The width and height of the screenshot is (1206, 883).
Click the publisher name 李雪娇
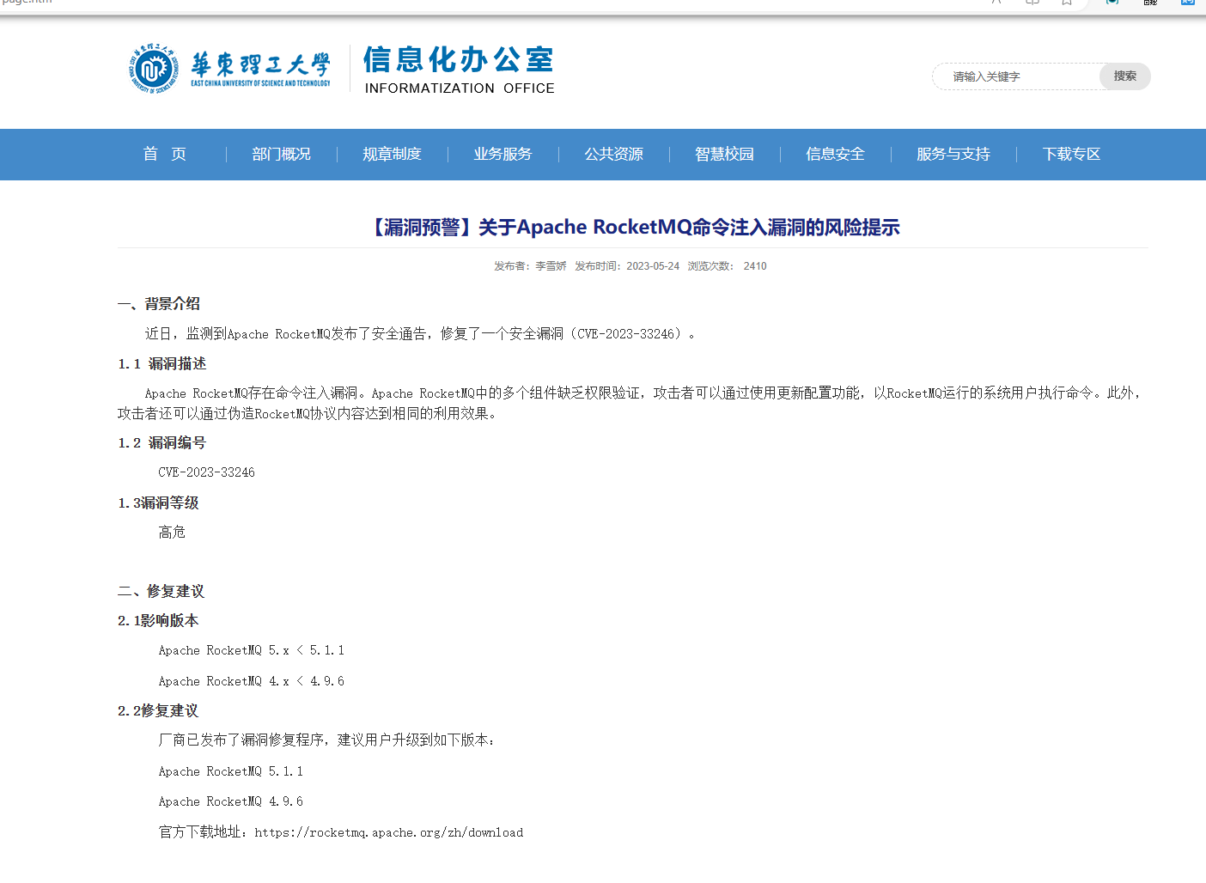point(551,266)
